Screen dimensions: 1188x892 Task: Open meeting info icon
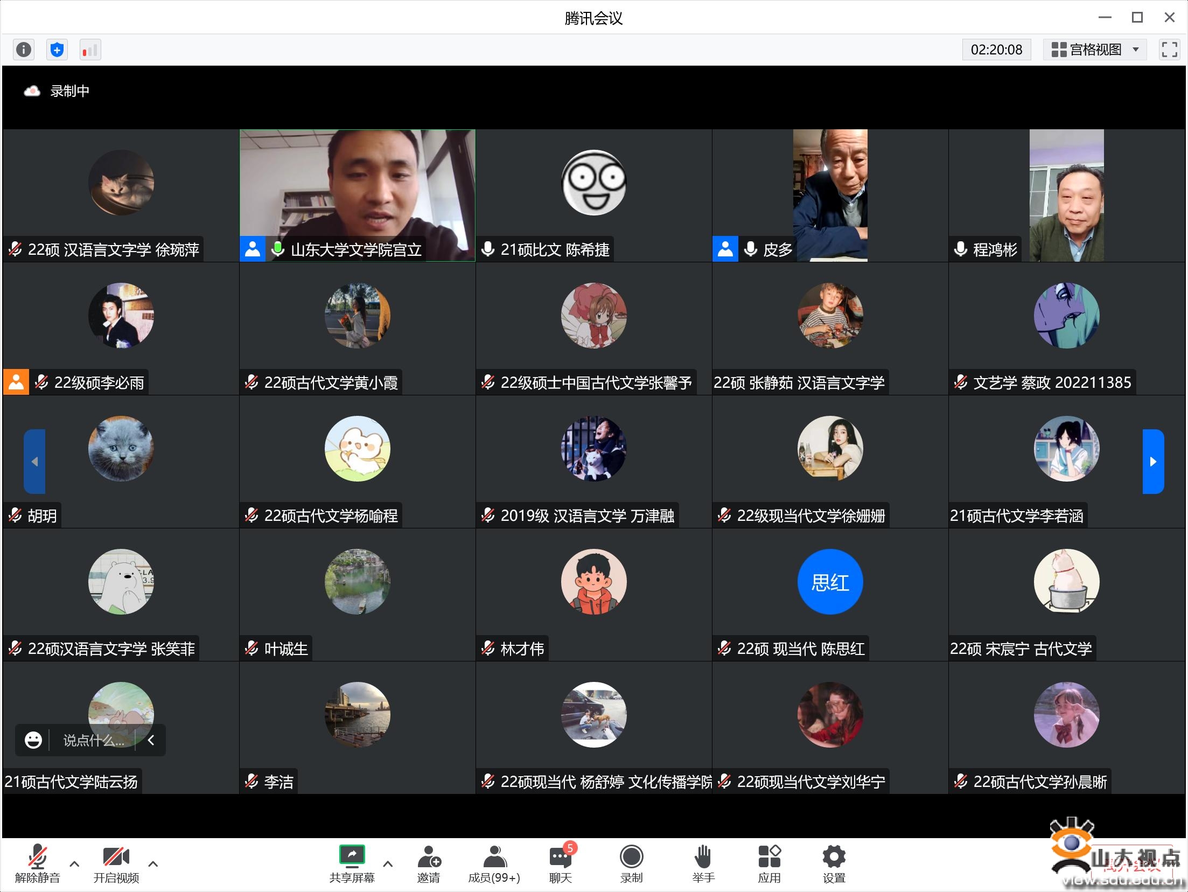(x=23, y=50)
